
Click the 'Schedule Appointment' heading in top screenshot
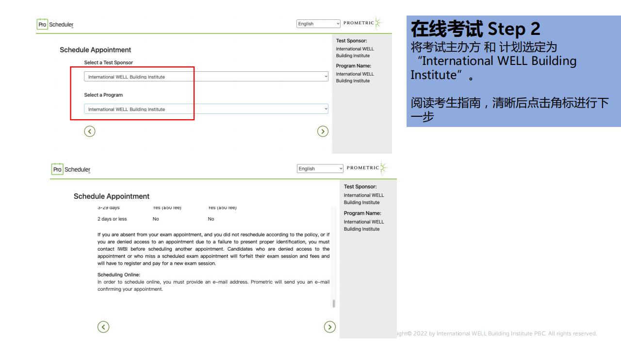(x=96, y=50)
